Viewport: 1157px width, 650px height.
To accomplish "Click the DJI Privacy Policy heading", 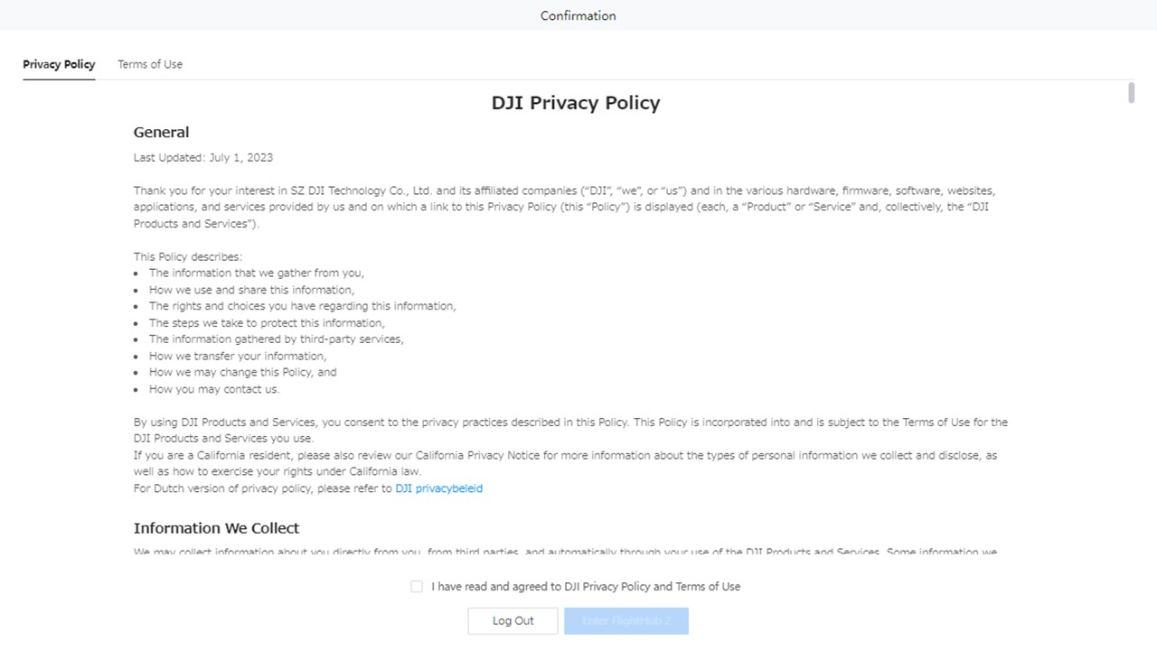I will pos(576,103).
